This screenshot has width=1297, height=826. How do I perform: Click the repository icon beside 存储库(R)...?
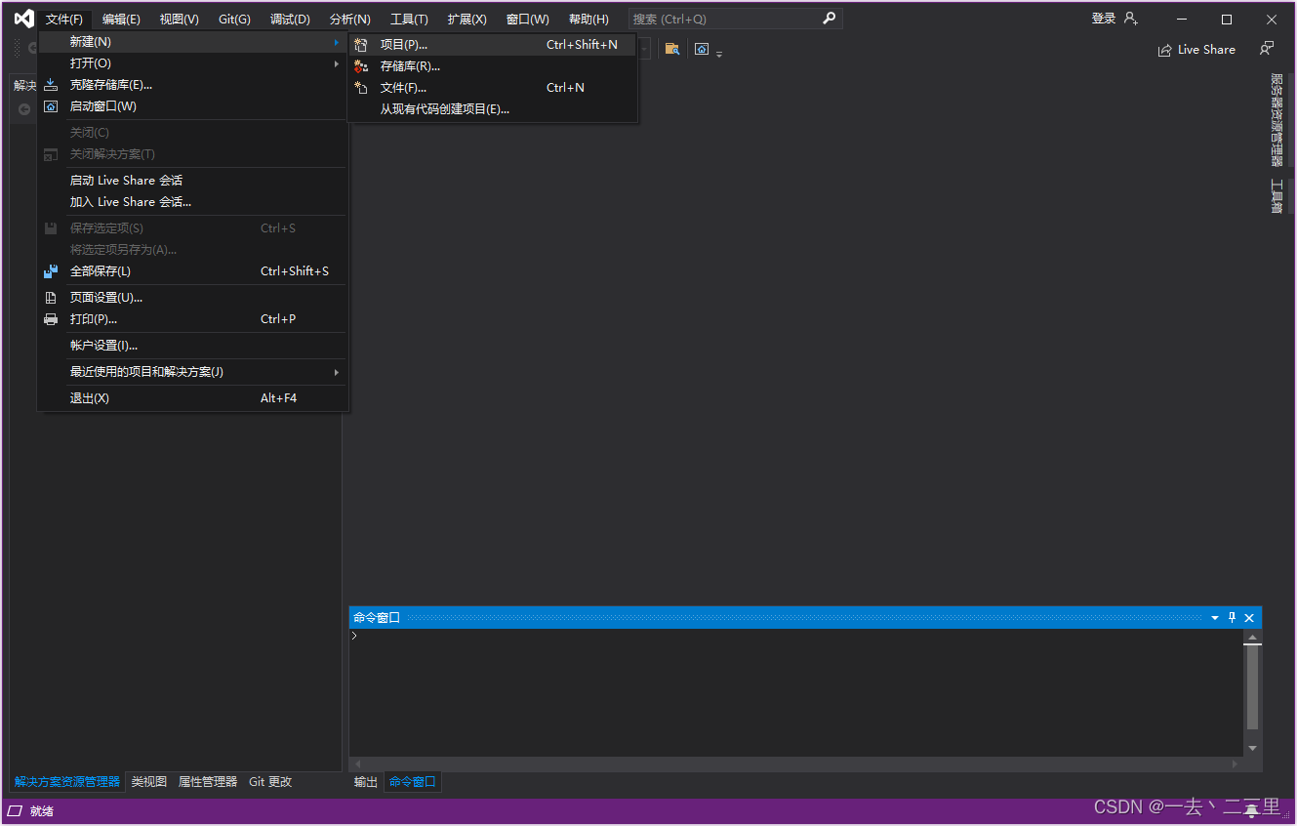[361, 66]
